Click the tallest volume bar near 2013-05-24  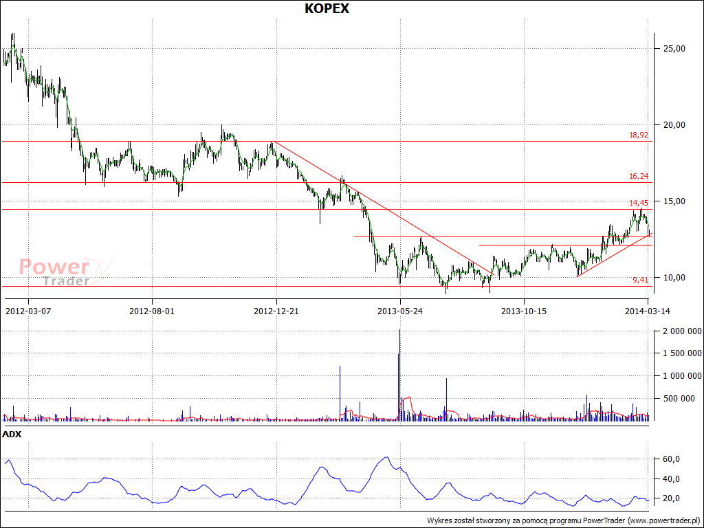coord(399,375)
